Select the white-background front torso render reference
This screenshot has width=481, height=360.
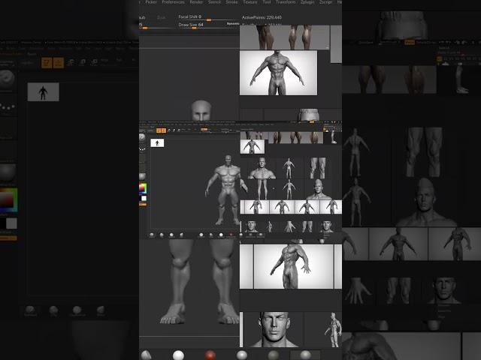[x=278, y=73]
